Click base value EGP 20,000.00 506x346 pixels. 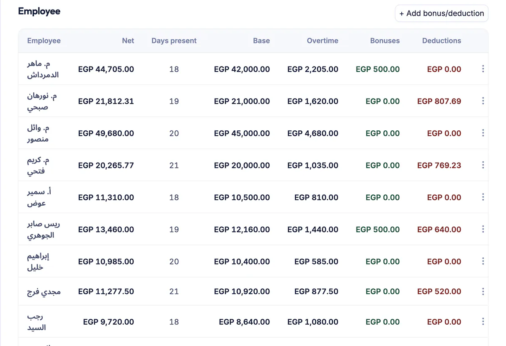(242, 165)
